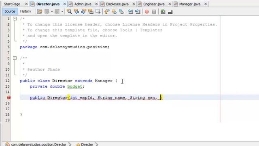Click the Director constructor name

click(57, 98)
